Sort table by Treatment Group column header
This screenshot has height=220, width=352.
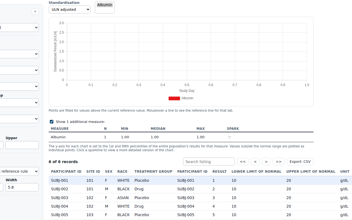click(x=153, y=171)
